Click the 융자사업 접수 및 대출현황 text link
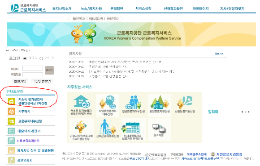The height and width of the screenshot is (166, 260). [x=35, y=150]
